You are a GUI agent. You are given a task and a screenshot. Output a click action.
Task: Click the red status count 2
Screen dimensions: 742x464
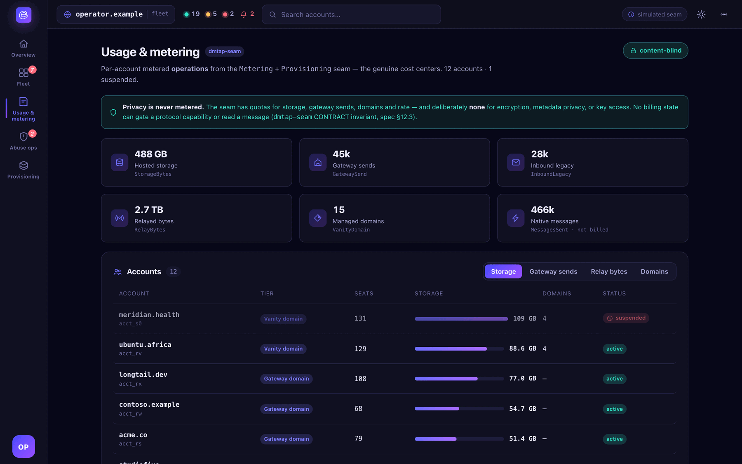pos(228,14)
